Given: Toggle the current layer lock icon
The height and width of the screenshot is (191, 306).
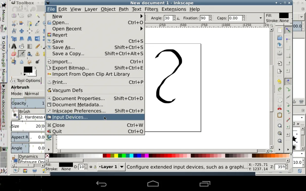Looking at the screenshot, I should tap(95, 167).
